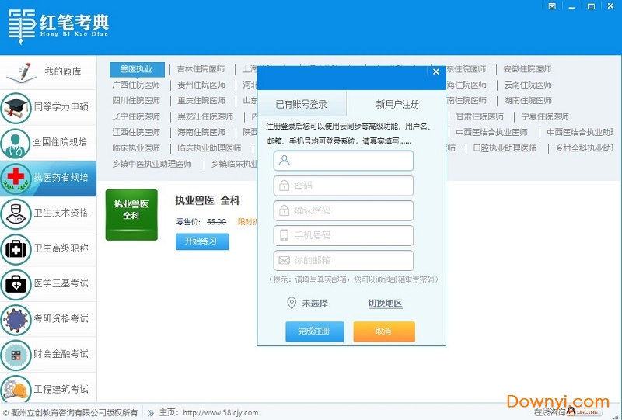Select the 同等学力申硕 graduation cap icon
The width and height of the screenshot is (622, 420).
(16, 107)
